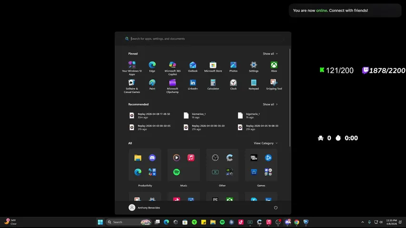Launch Media Player in Music category
This screenshot has width=406, height=228.
177,158
